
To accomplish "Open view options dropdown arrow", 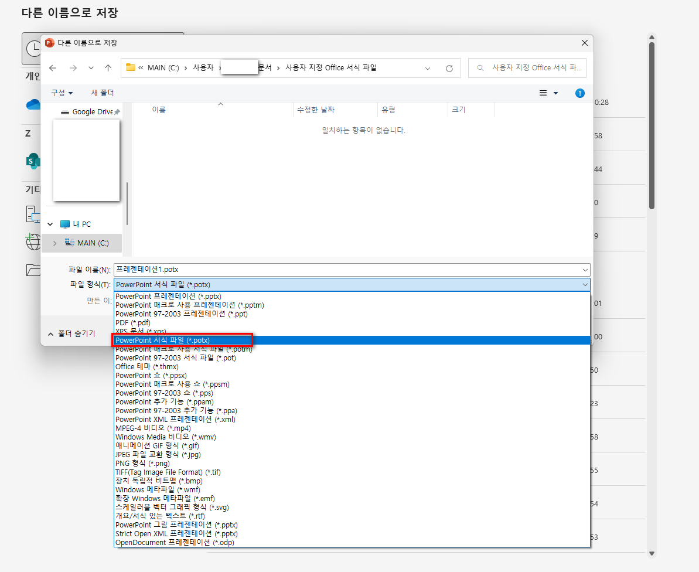I will pyautogui.click(x=556, y=93).
